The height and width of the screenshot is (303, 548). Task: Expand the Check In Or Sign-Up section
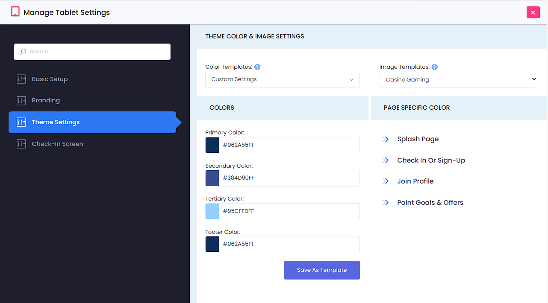(x=431, y=160)
